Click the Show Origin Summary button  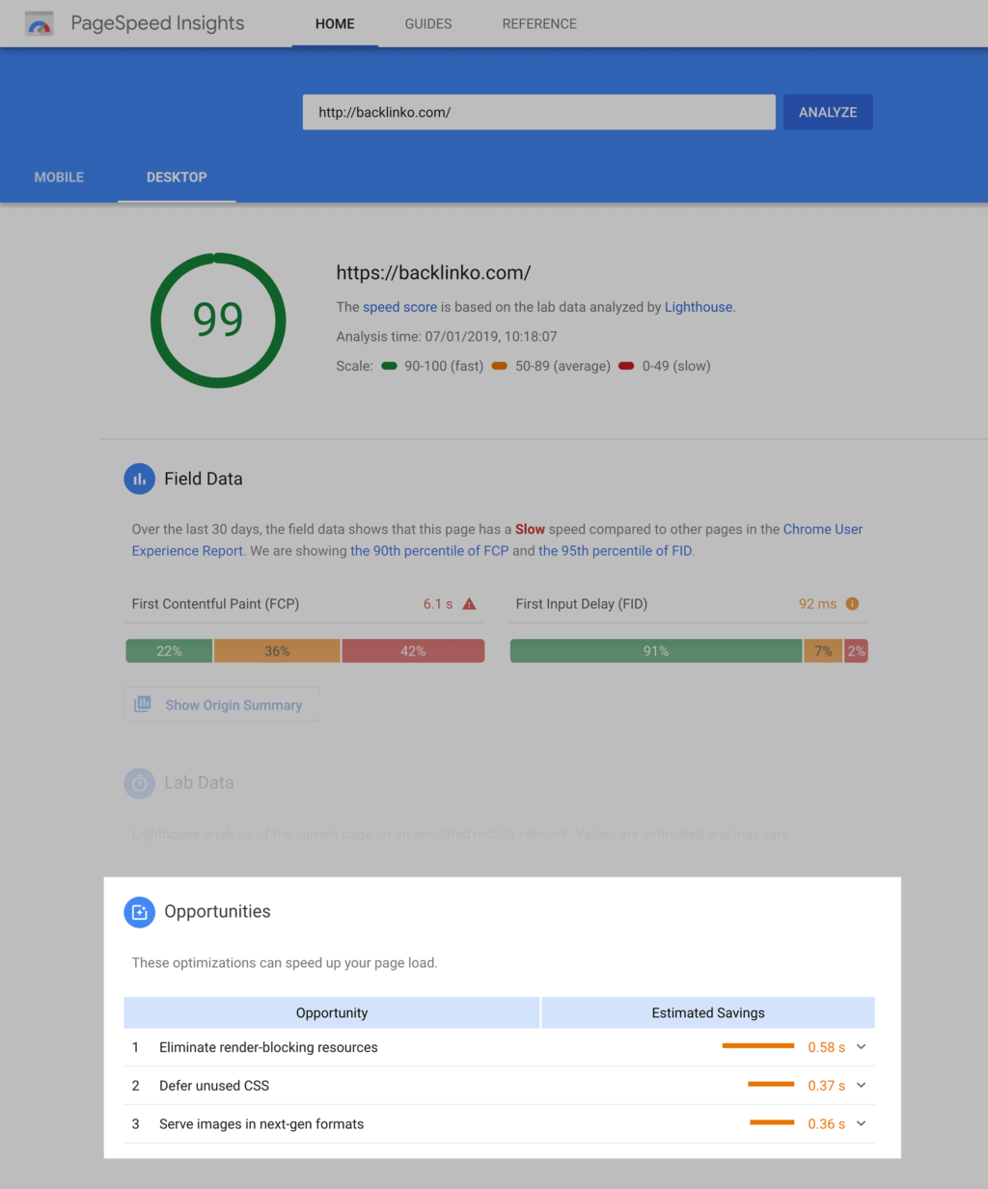click(x=222, y=705)
